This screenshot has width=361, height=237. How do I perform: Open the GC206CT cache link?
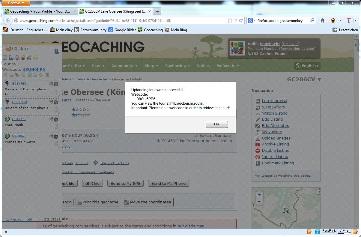(x=19, y=136)
